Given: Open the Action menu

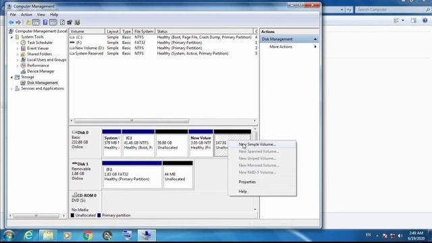Looking at the screenshot, I should pyautogui.click(x=26, y=15).
